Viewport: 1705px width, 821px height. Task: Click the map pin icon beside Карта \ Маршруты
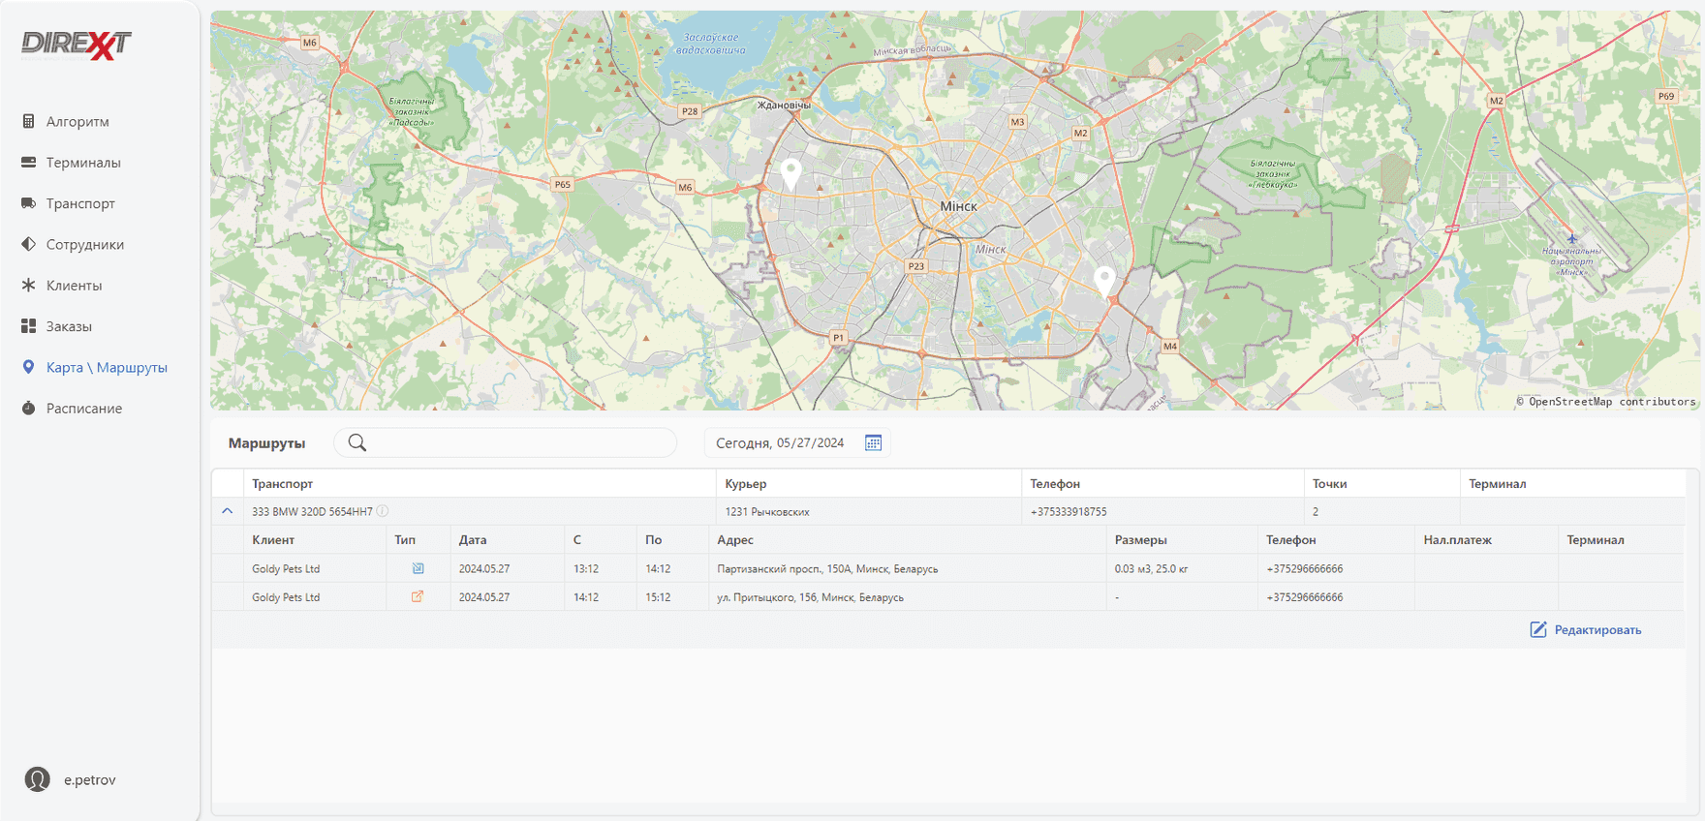pyautogui.click(x=28, y=367)
